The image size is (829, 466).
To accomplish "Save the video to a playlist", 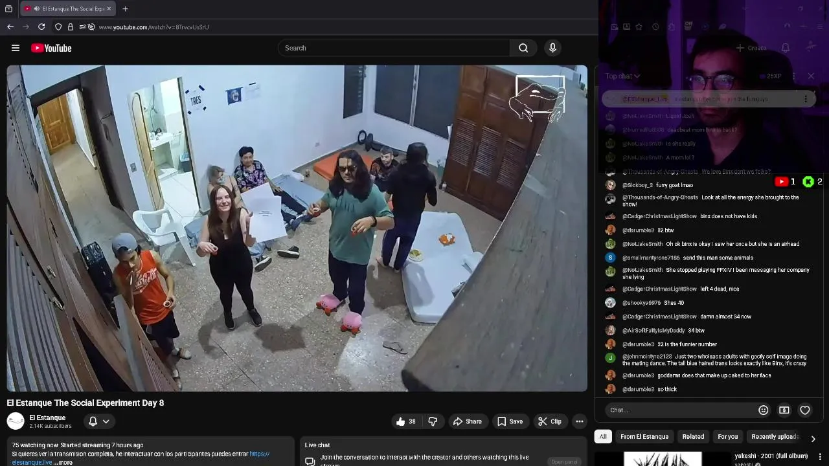I will click(510, 421).
